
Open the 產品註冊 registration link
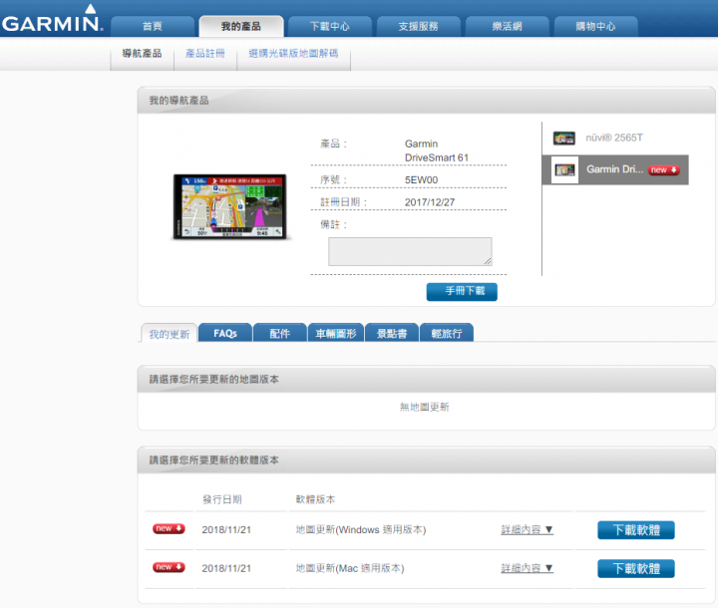(205, 54)
